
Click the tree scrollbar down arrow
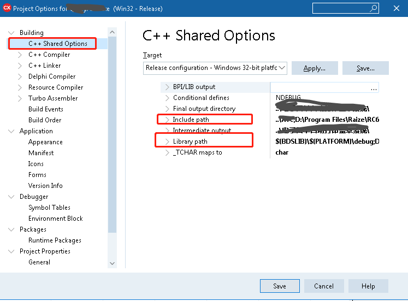(112, 263)
